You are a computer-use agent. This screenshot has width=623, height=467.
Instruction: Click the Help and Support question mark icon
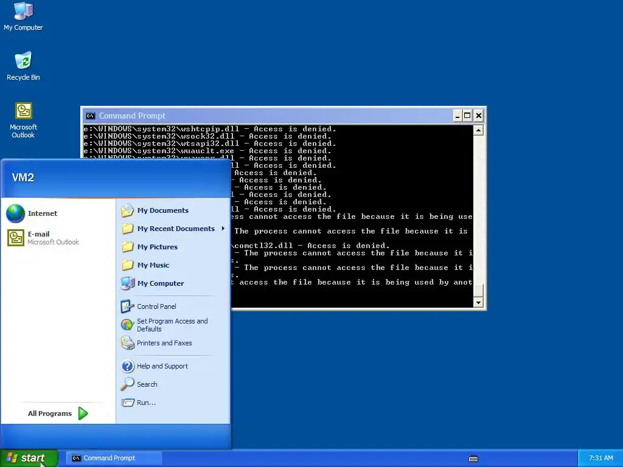tap(128, 366)
